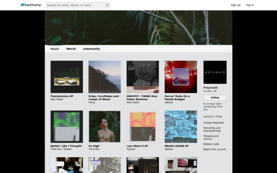The height and width of the screenshot is (173, 277).
Task: Open Ferrari Taste On a Mazda Budget cover
Action: (x=181, y=77)
